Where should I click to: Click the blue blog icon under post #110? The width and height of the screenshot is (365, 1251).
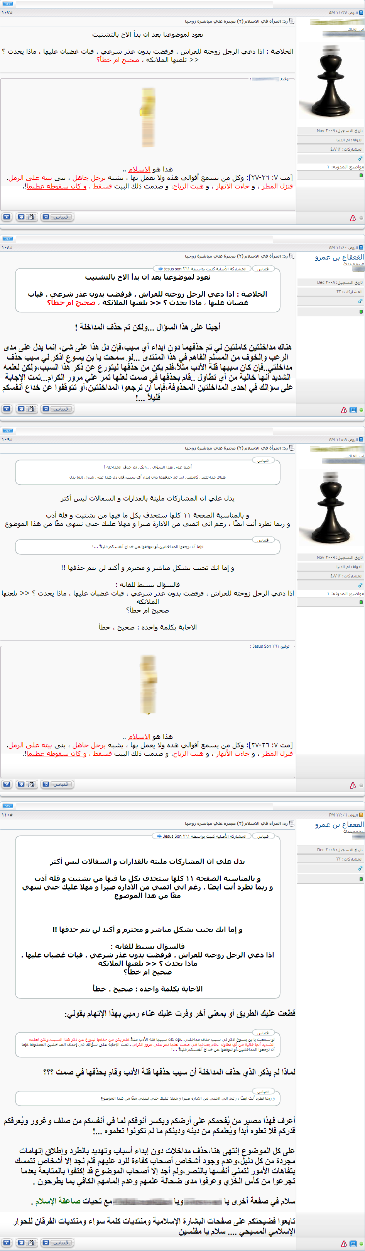pyautogui.click(x=353, y=1244)
